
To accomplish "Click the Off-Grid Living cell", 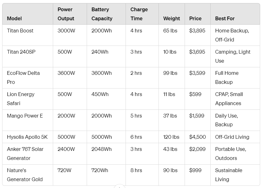I will pos(232,137).
